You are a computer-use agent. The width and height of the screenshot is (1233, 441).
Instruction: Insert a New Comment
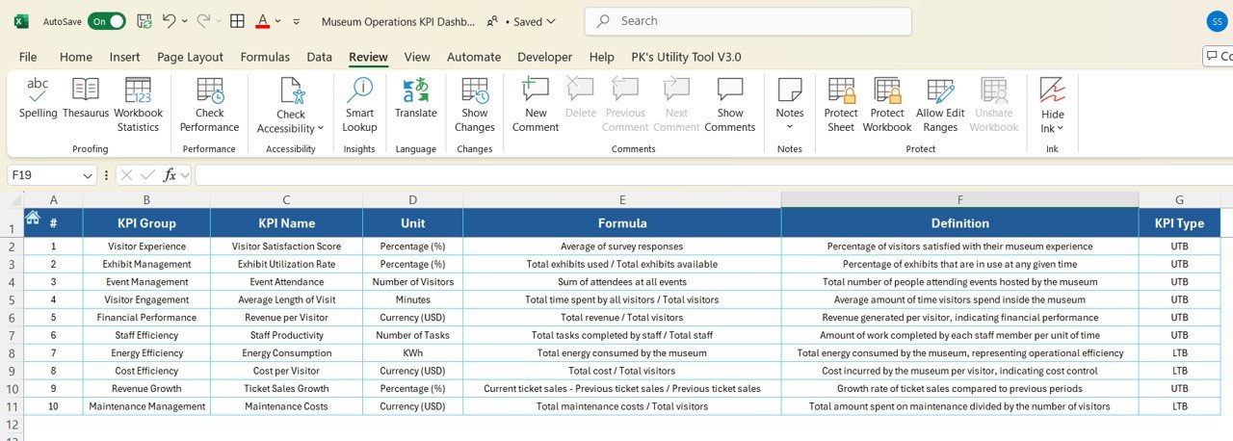tap(536, 105)
